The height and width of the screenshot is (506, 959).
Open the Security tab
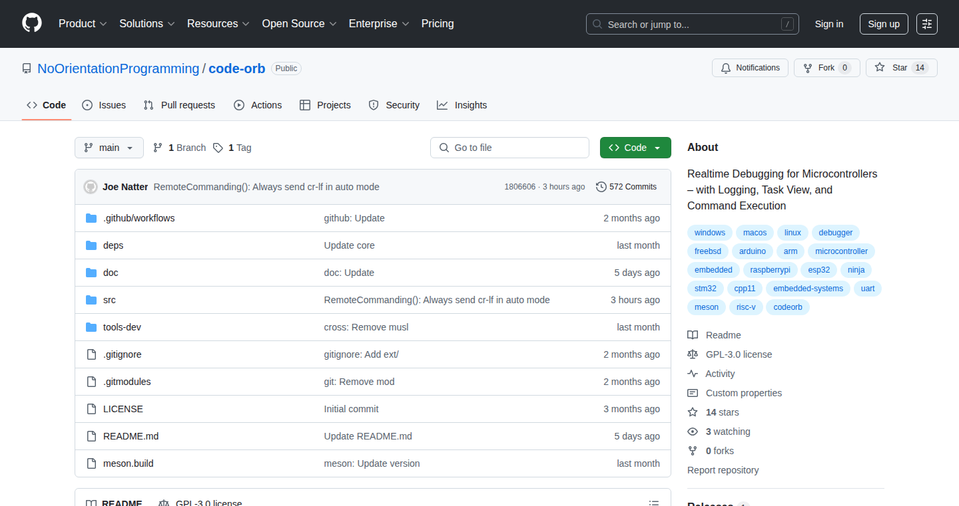pos(394,105)
